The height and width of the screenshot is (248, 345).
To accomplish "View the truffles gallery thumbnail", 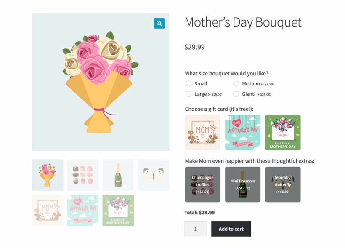I will point(82,174).
